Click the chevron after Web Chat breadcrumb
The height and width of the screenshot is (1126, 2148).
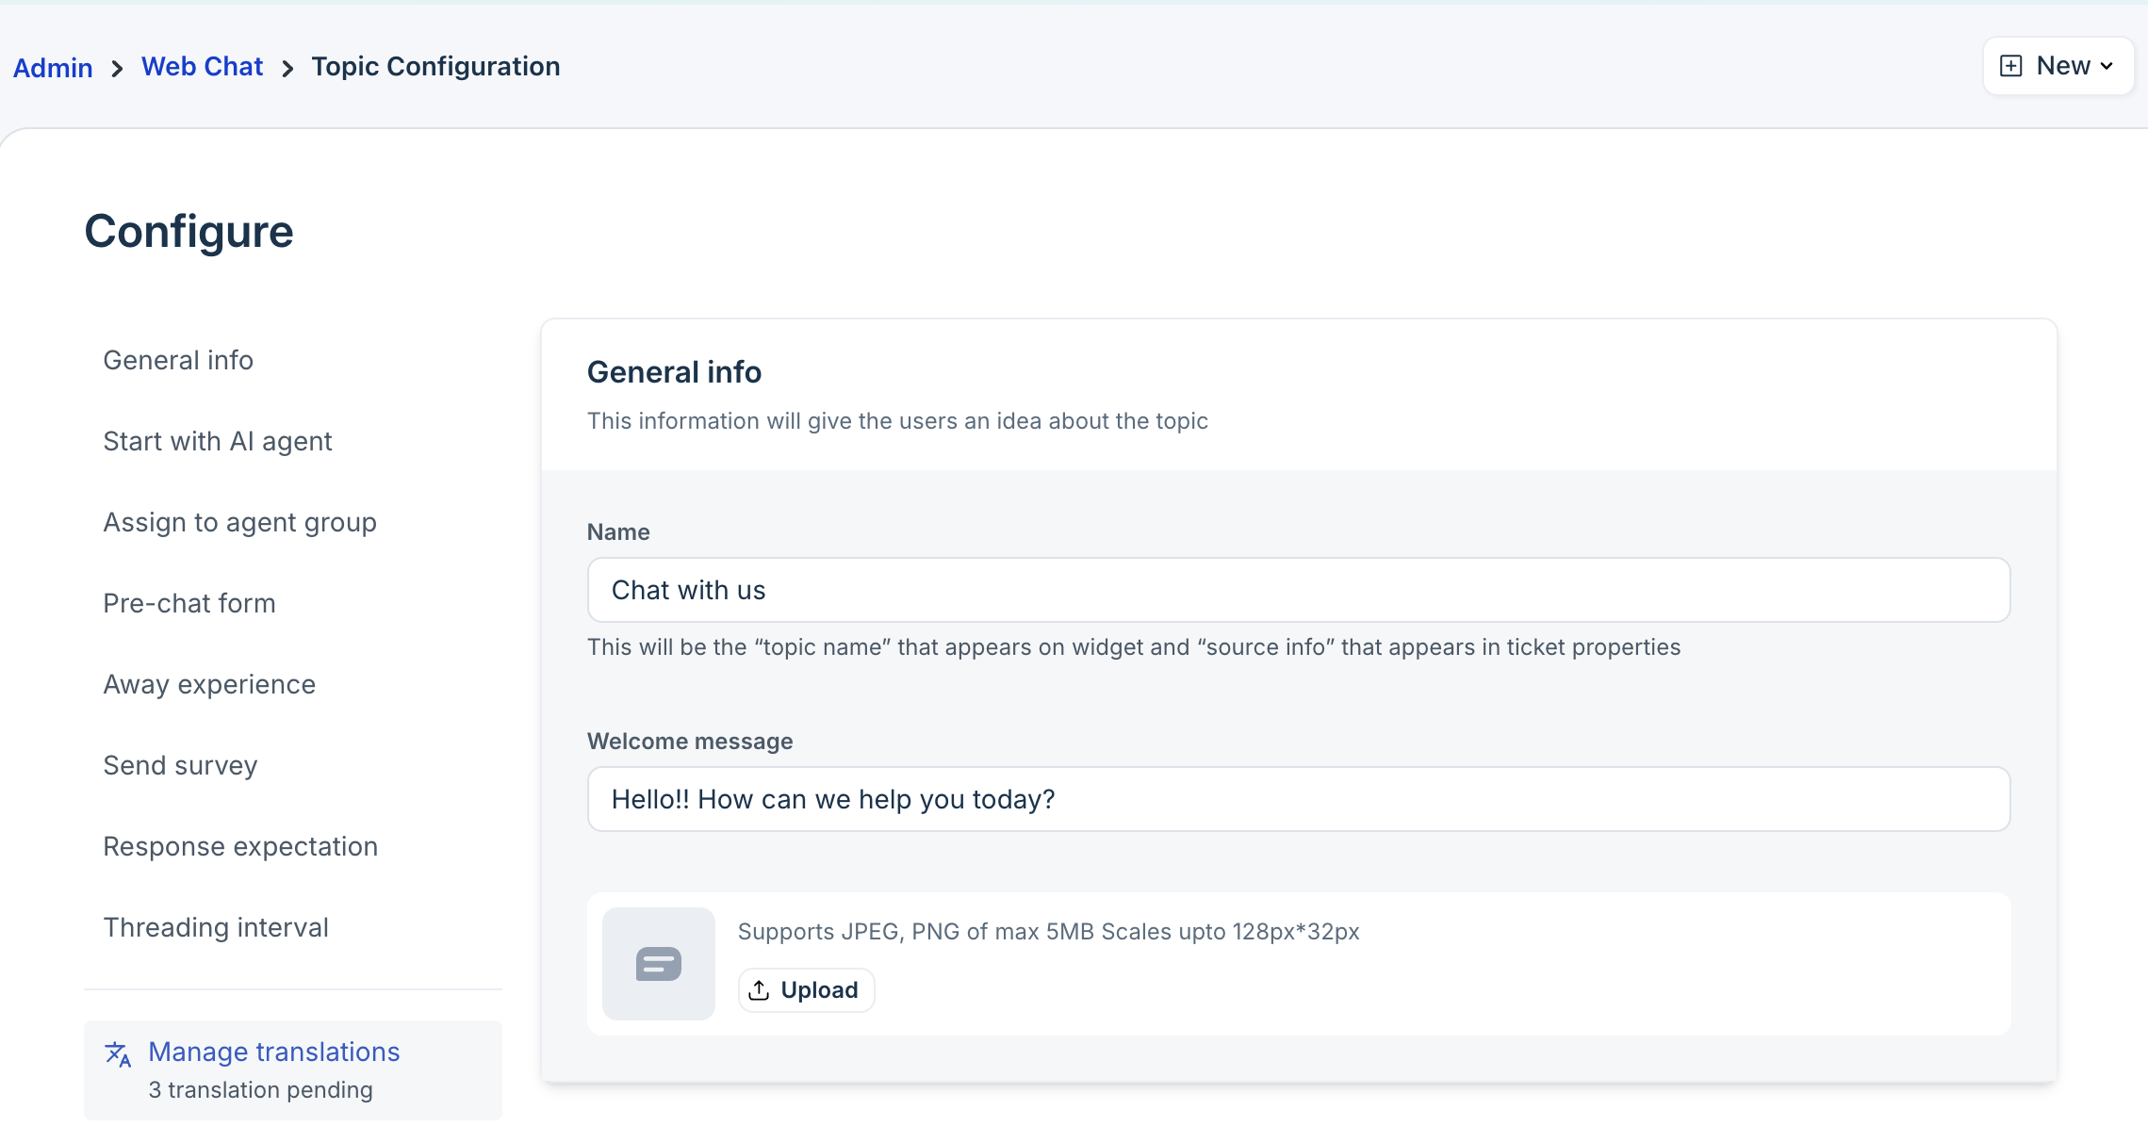287,69
